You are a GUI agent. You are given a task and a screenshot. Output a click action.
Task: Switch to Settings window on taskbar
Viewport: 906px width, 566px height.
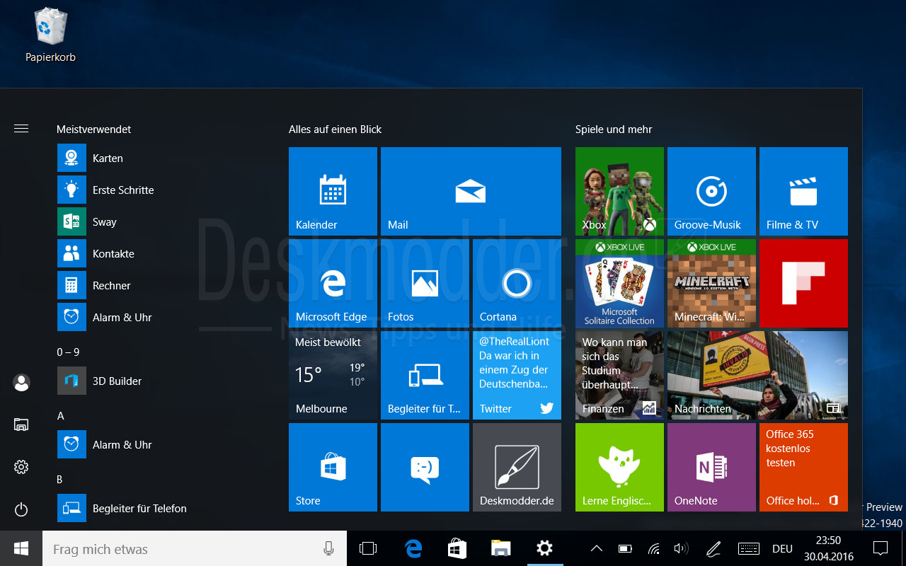coord(545,548)
